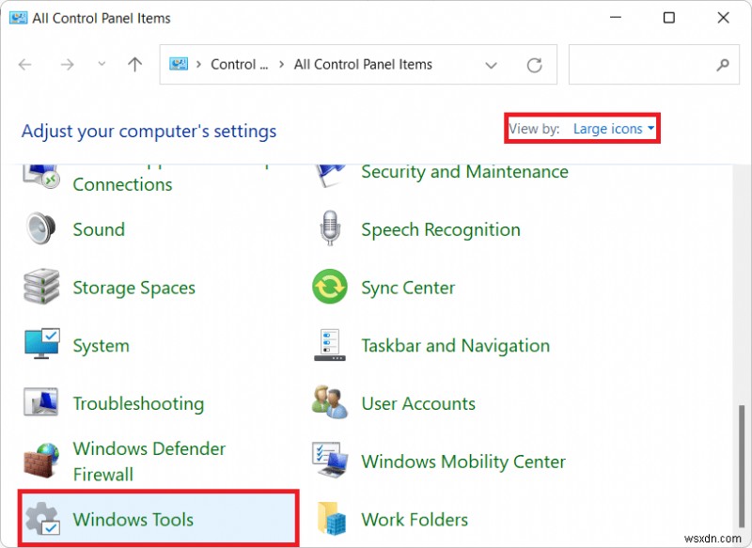
Task: Expand the recent locations dropdown arrow
Action: 102,65
